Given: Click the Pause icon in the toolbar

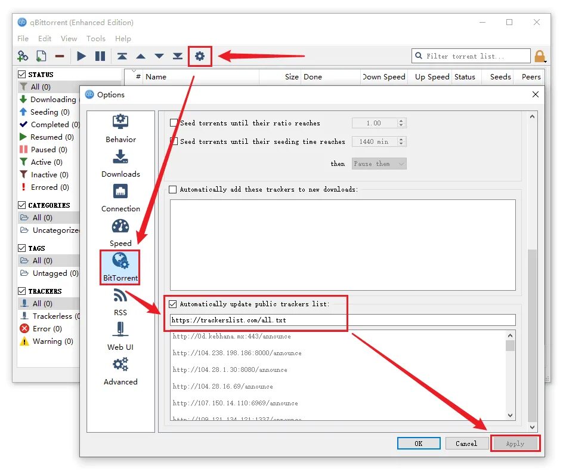Looking at the screenshot, I should tap(100, 56).
